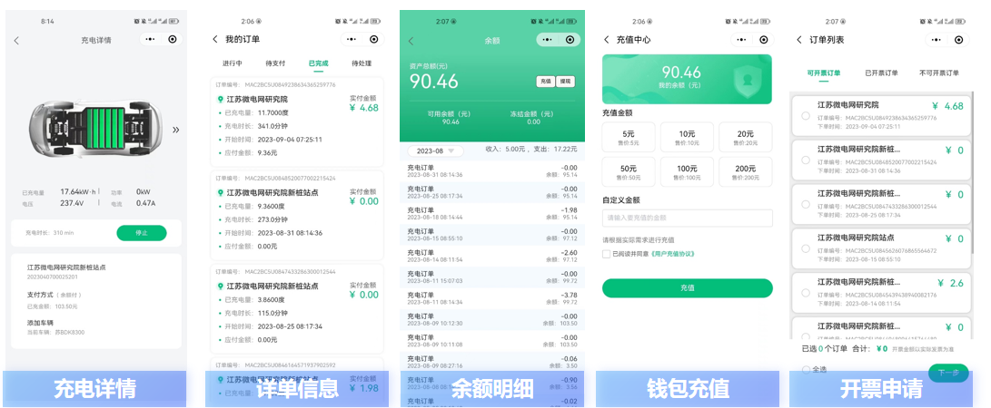Open the 《用户充值协议》 link

[672, 254]
